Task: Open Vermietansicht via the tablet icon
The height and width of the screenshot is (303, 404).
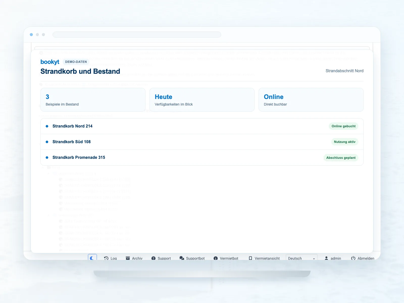Action: (250, 258)
